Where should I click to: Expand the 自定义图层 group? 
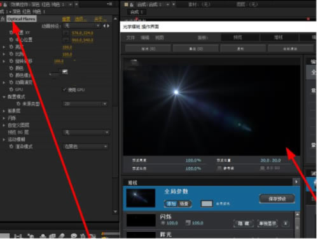(x=4, y=125)
